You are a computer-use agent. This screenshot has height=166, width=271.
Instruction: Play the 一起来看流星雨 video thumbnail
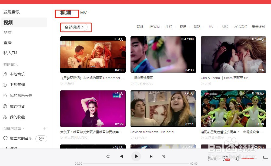click(163, 55)
